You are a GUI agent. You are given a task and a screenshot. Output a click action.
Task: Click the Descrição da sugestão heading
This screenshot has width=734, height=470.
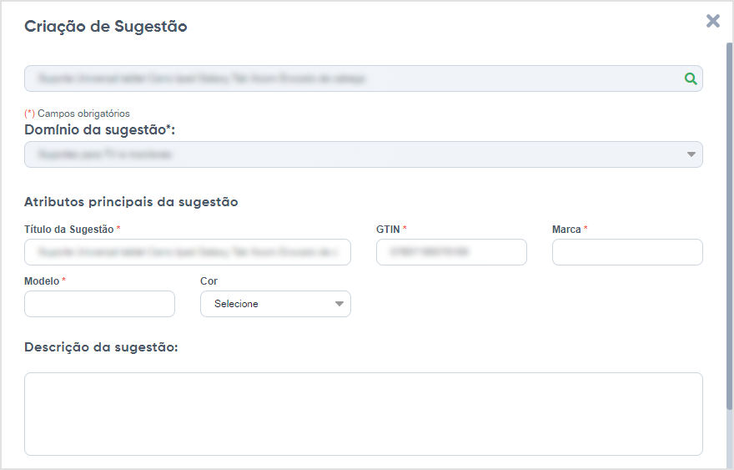click(101, 347)
